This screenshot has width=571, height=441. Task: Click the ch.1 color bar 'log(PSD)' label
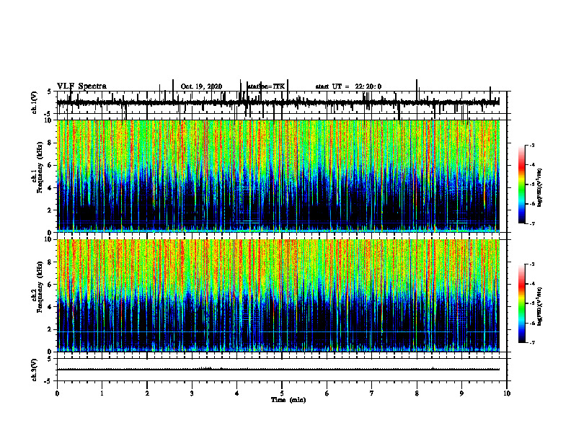coord(540,188)
